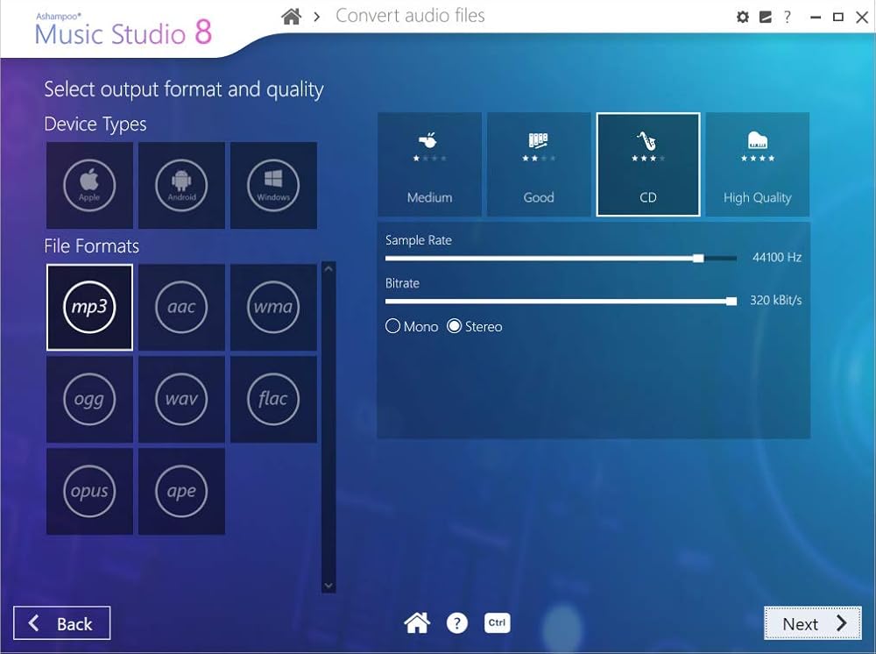This screenshot has height=654, width=876.
Task: Open help via the bottom question mark icon
Action: pyautogui.click(x=457, y=623)
